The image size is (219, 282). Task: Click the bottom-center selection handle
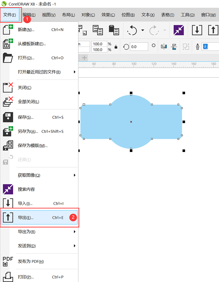pos(131,151)
